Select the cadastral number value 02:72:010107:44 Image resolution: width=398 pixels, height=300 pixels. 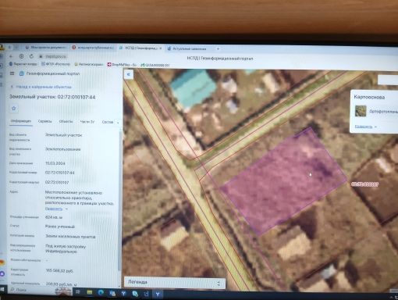60,173
